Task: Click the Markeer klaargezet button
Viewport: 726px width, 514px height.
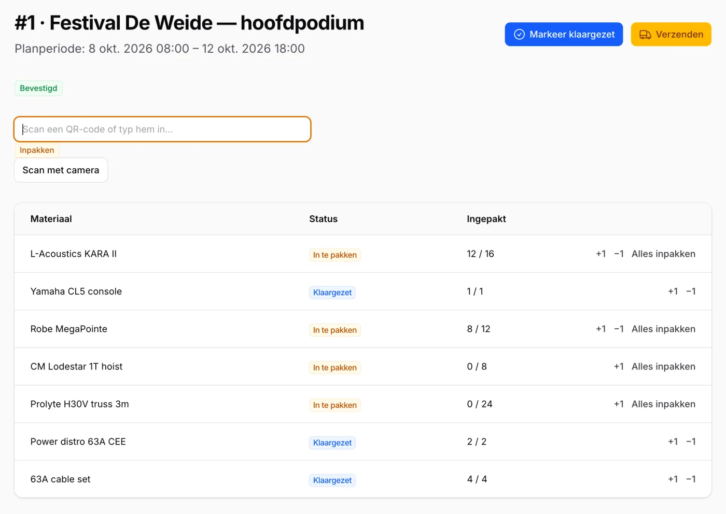Action: tap(564, 34)
